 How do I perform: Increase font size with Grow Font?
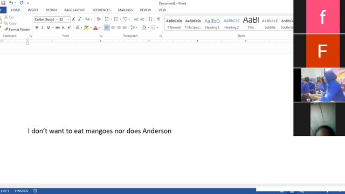click(74, 19)
